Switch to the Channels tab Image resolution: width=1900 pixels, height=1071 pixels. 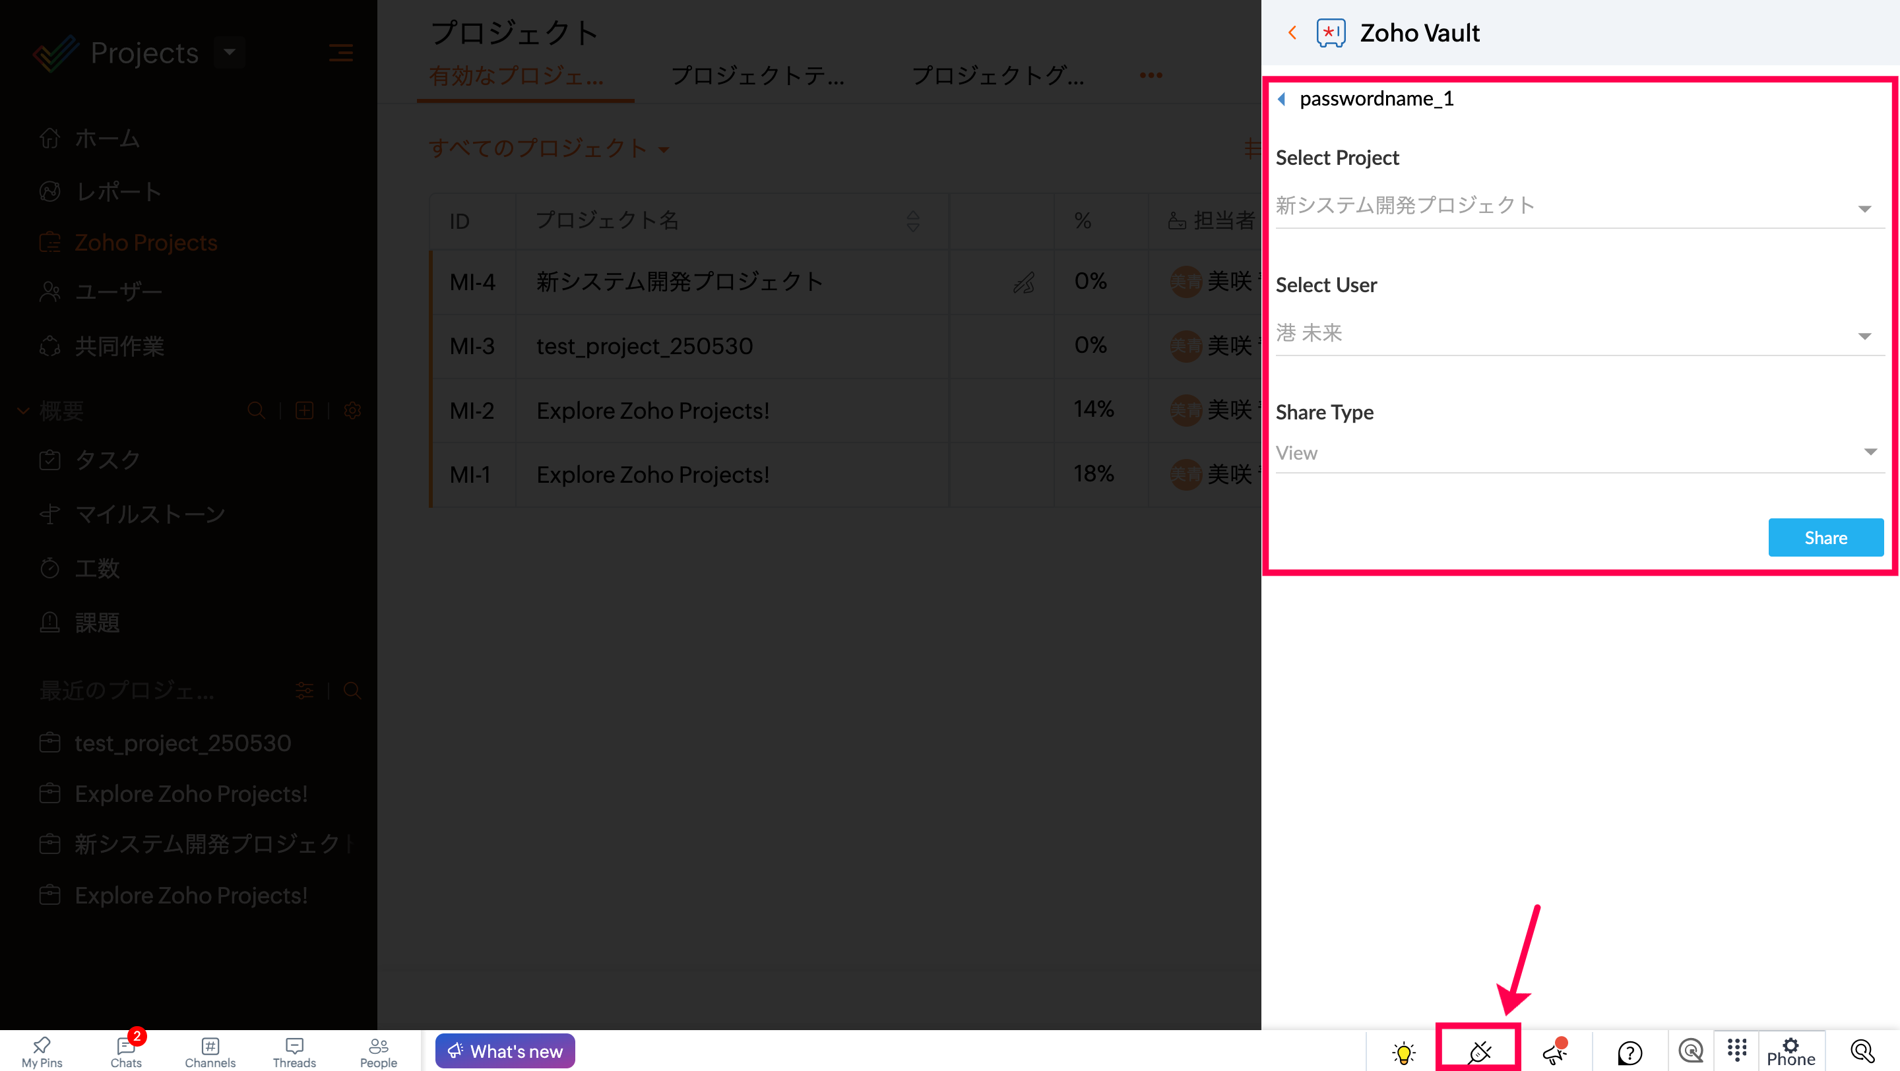pos(210,1052)
